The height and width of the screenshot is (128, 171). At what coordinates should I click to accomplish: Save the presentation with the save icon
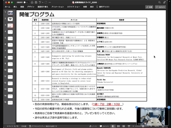[x=36, y=2]
